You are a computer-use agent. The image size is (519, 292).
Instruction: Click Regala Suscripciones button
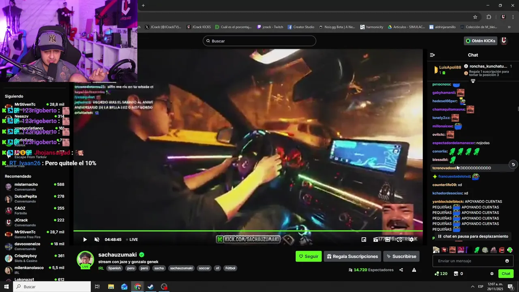pos(352,256)
